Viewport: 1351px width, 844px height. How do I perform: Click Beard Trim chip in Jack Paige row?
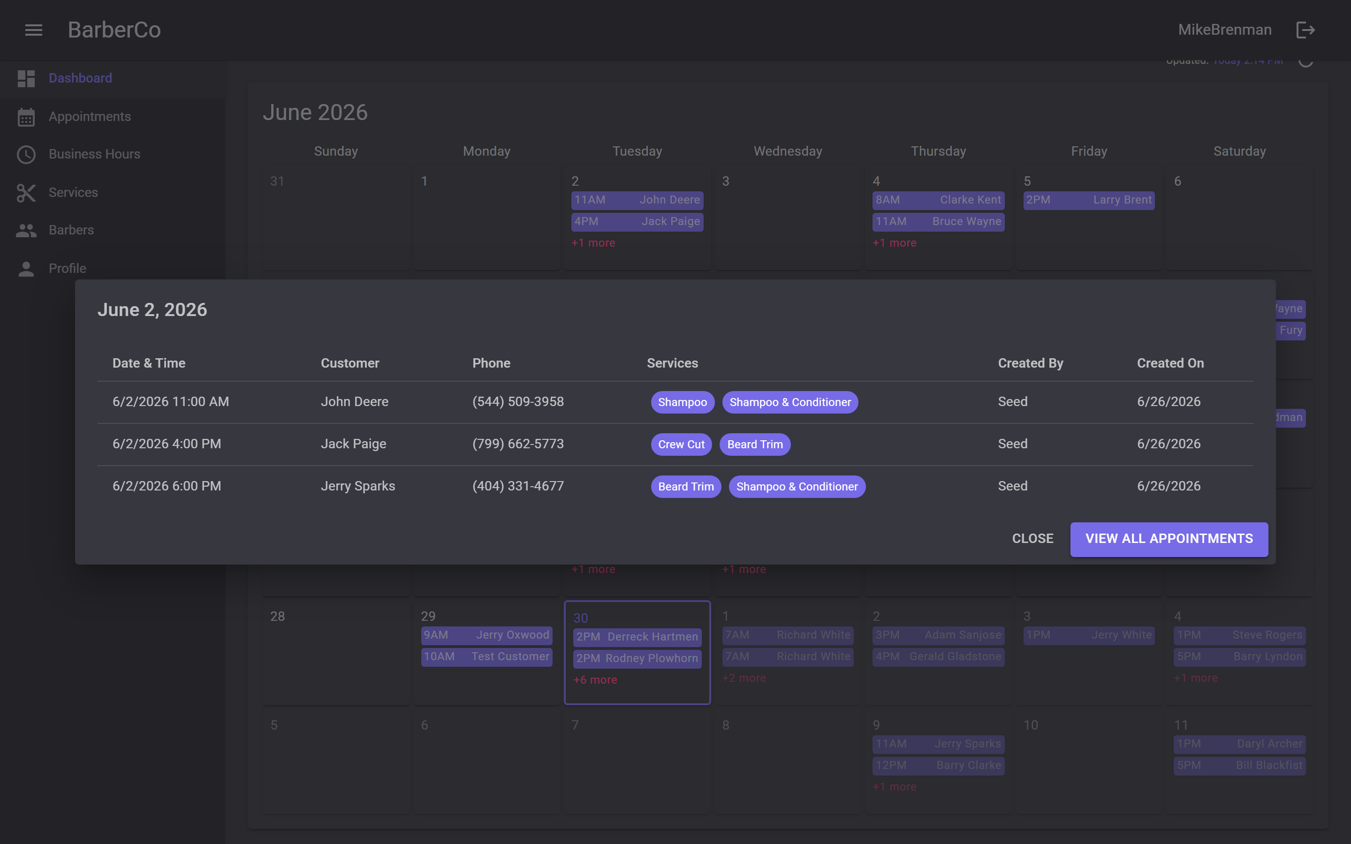click(755, 445)
